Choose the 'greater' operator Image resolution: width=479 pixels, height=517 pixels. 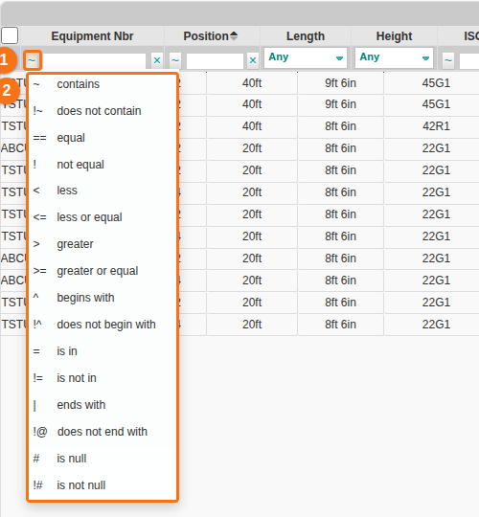pyautogui.click(x=103, y=244)
